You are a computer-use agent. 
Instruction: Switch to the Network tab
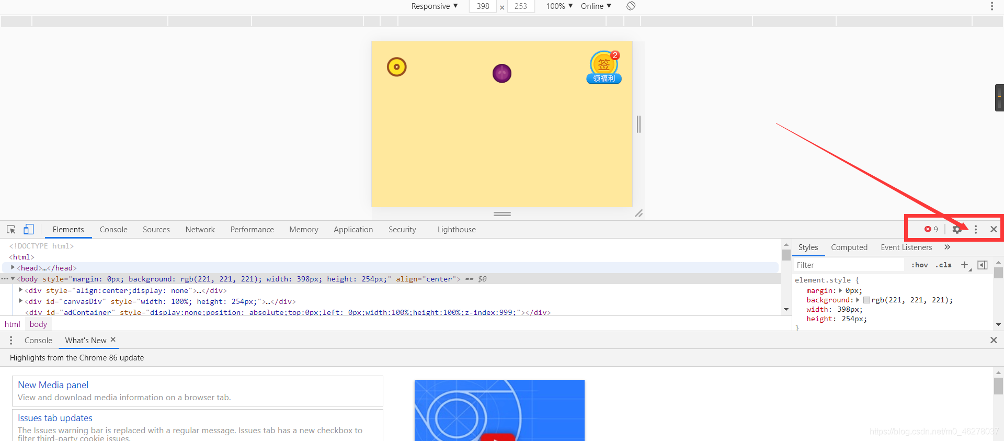[200, 230]
